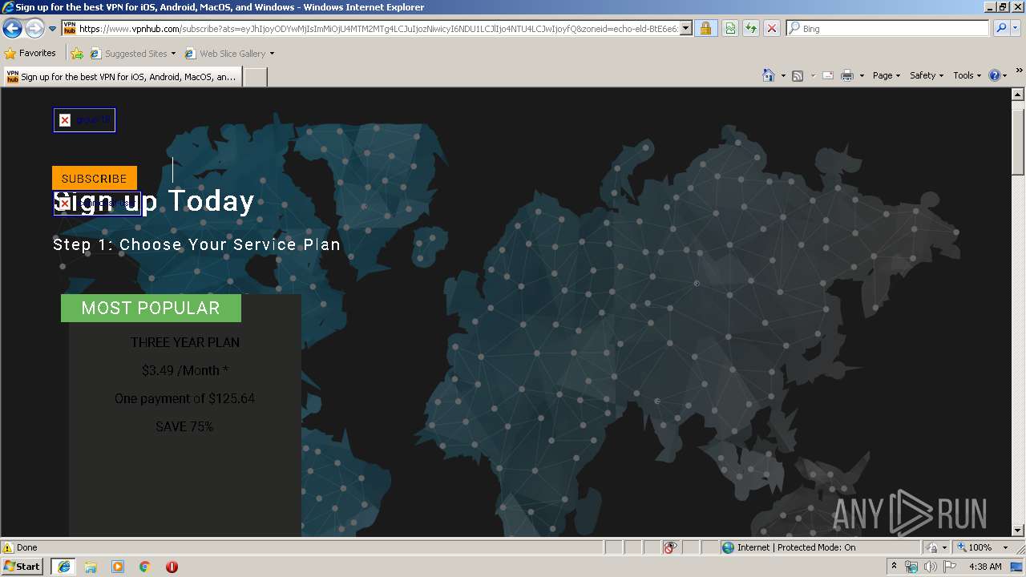Toggle Compatibility View broken-page icon
Screen dimensions: 1026x577
coord(730,29)
